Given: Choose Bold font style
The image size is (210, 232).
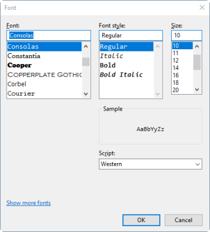Looking at the screenshot, I should [127, 65].
